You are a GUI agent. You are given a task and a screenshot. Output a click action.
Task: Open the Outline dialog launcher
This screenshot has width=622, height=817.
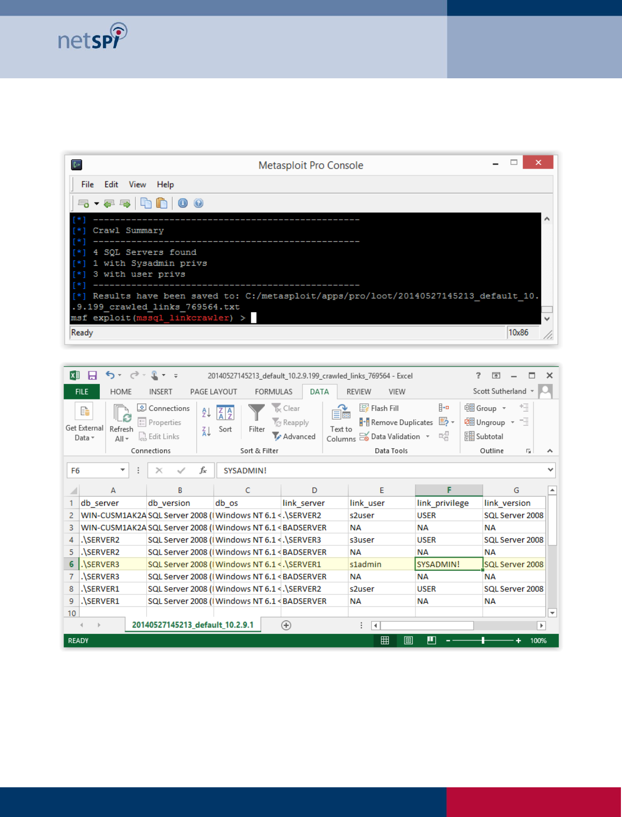pos(529,451)
